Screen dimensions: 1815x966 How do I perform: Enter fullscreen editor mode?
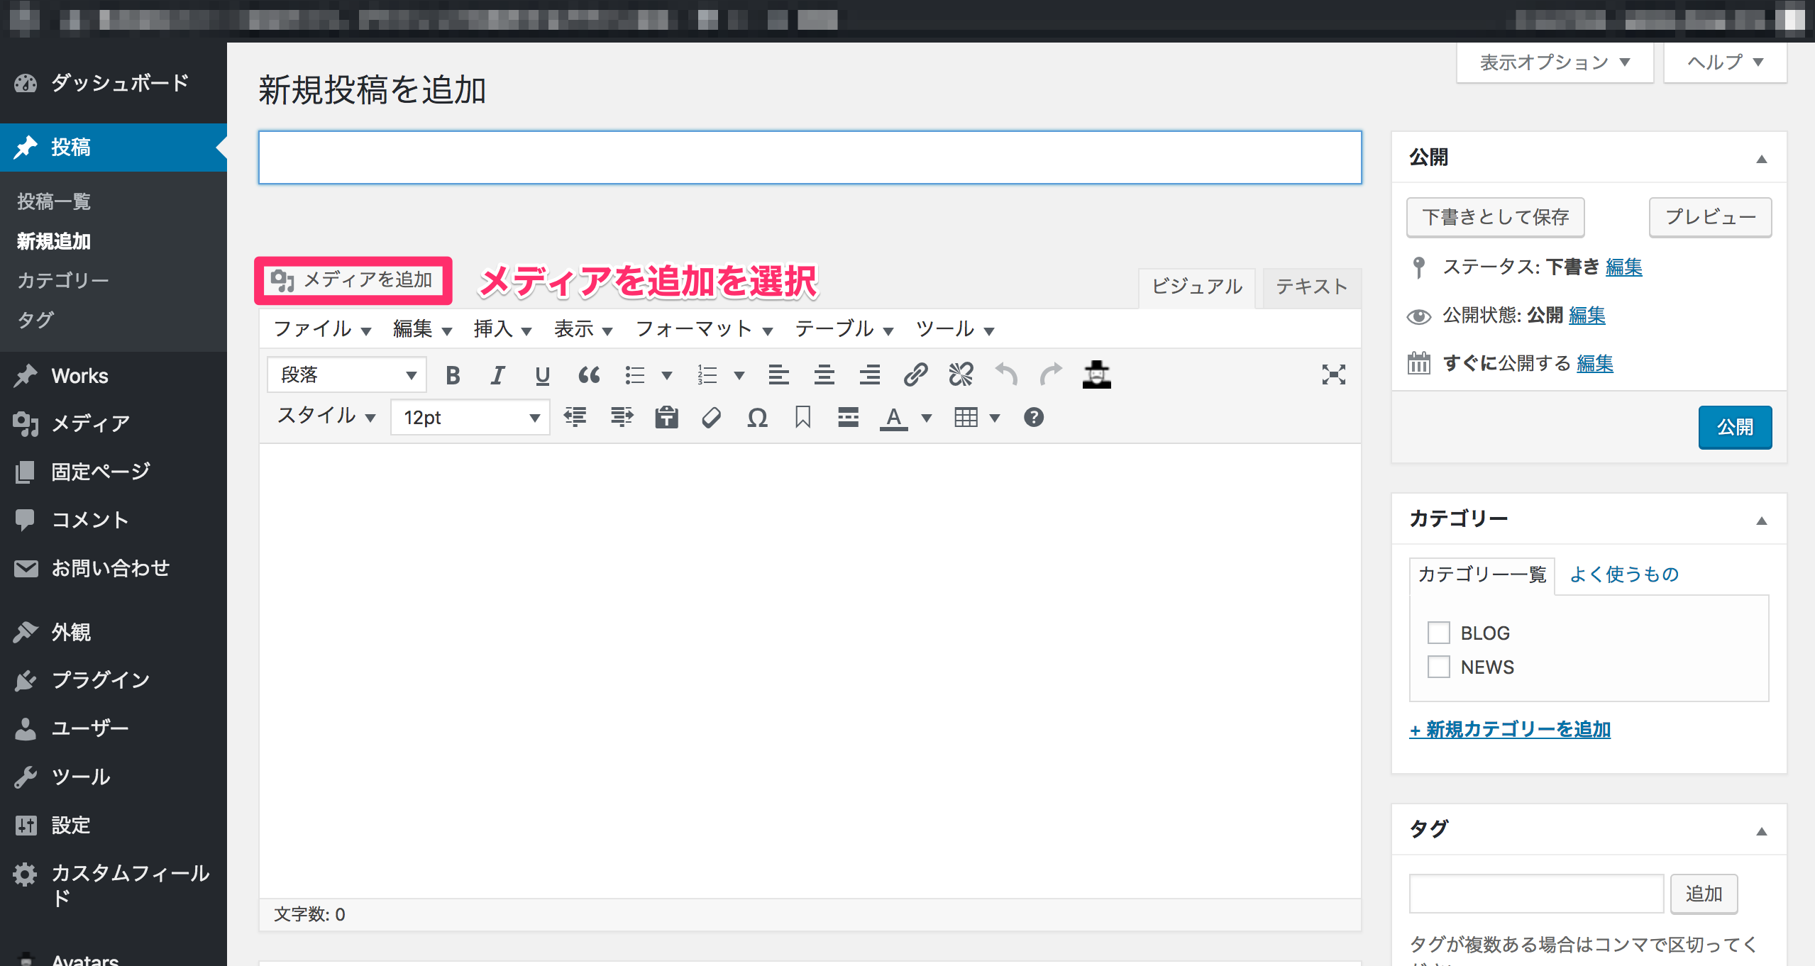coord(1333,374)
